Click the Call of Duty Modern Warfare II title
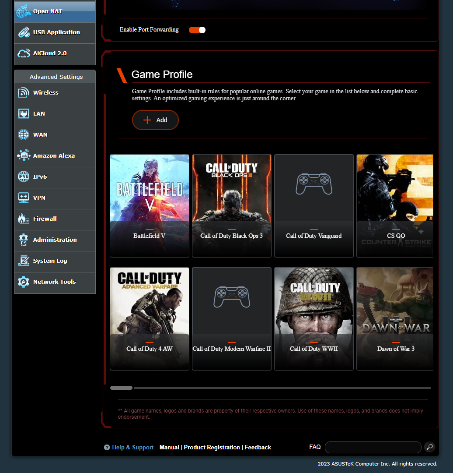This screenshot has width=453, height=473. pos(232,349)
